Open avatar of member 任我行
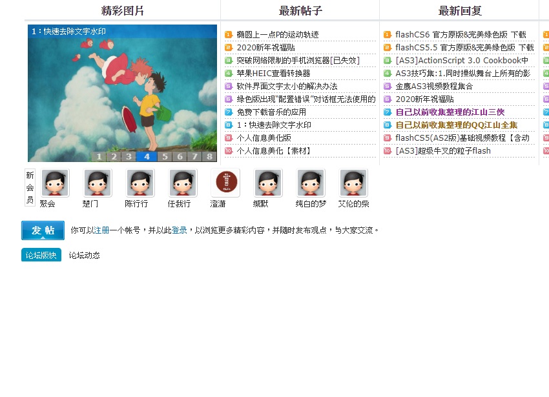549x397 pixels. 183,183
